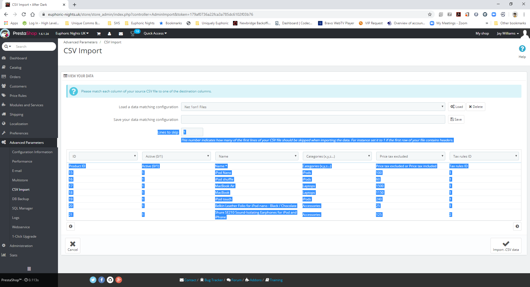Screen dimensions: 530x287
Task: Open the data matching configuration dropdown
Action: [x=313, y=107]
